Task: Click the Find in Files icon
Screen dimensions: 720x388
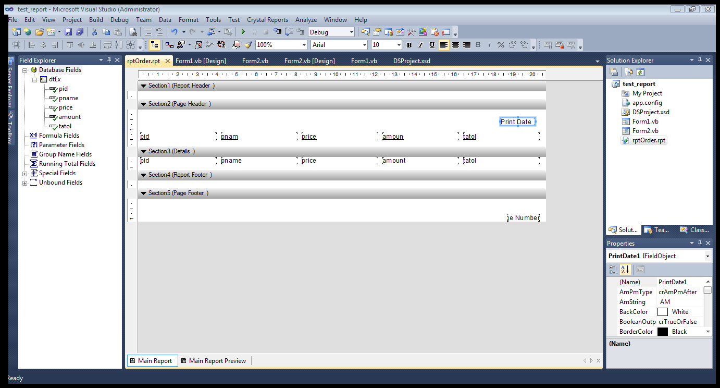Action: click(x=133, y=32)
